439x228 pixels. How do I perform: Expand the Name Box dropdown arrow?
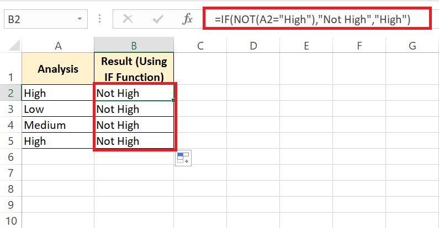[80, 19]
